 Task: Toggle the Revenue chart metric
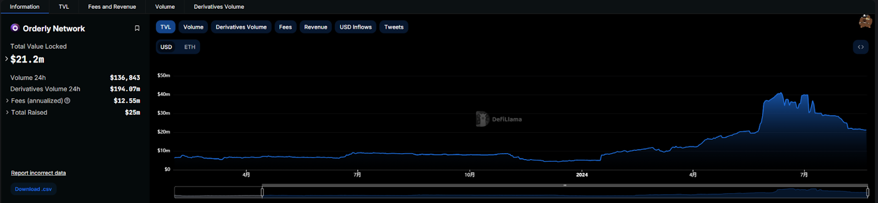(316, 27)
